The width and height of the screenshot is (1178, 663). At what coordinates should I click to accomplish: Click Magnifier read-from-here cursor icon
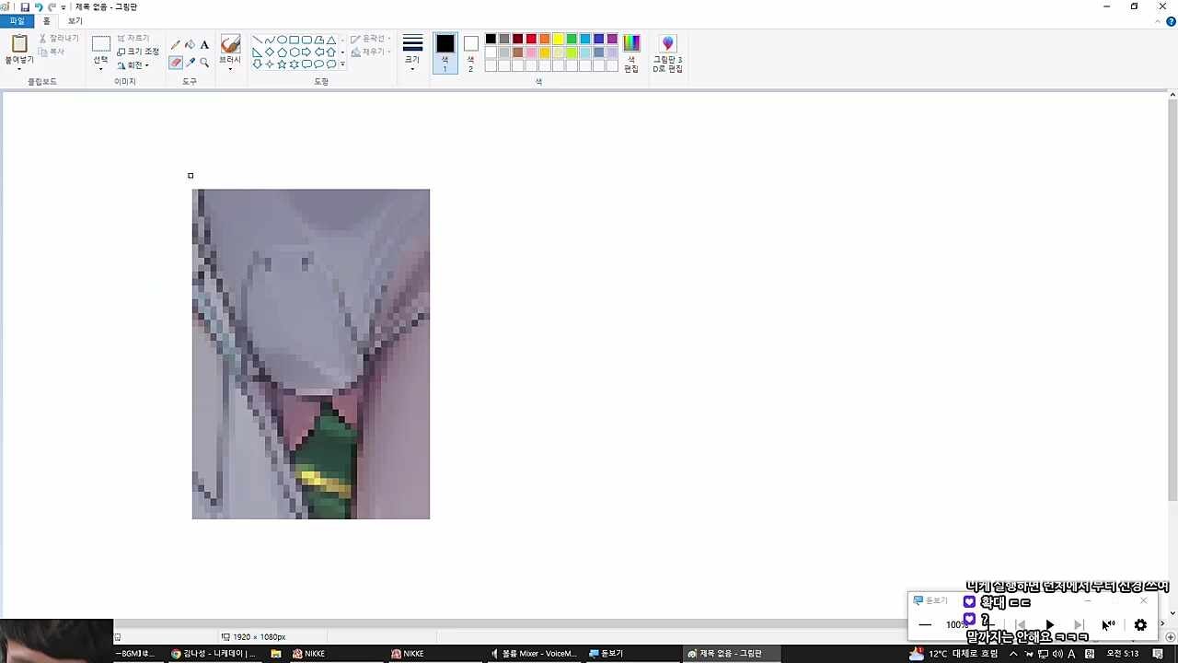1108,624
